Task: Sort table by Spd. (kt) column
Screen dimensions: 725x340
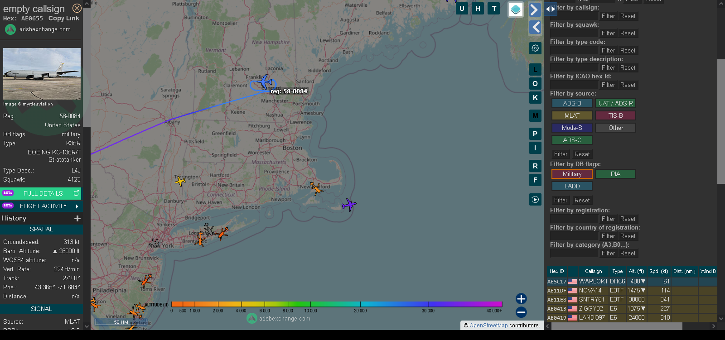Action: pos(658,271)
